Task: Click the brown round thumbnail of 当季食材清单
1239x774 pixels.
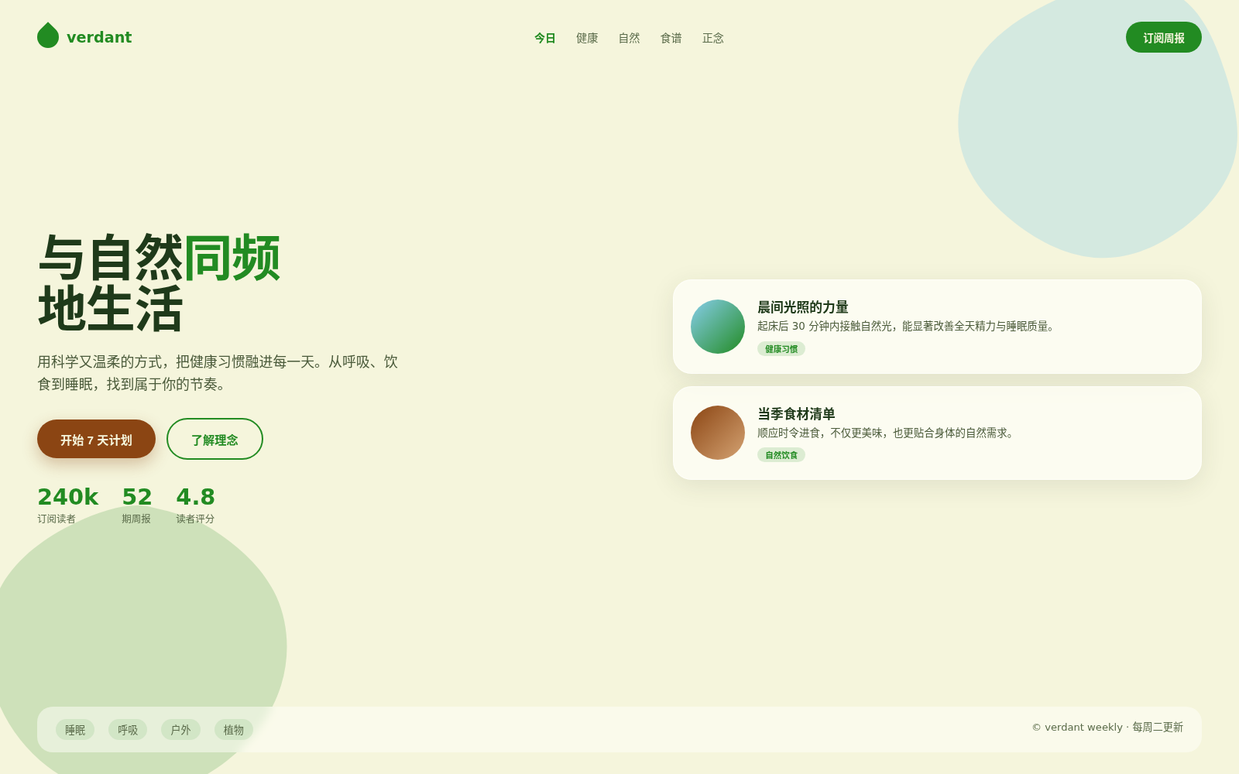Action: click(x=718, y=433)
